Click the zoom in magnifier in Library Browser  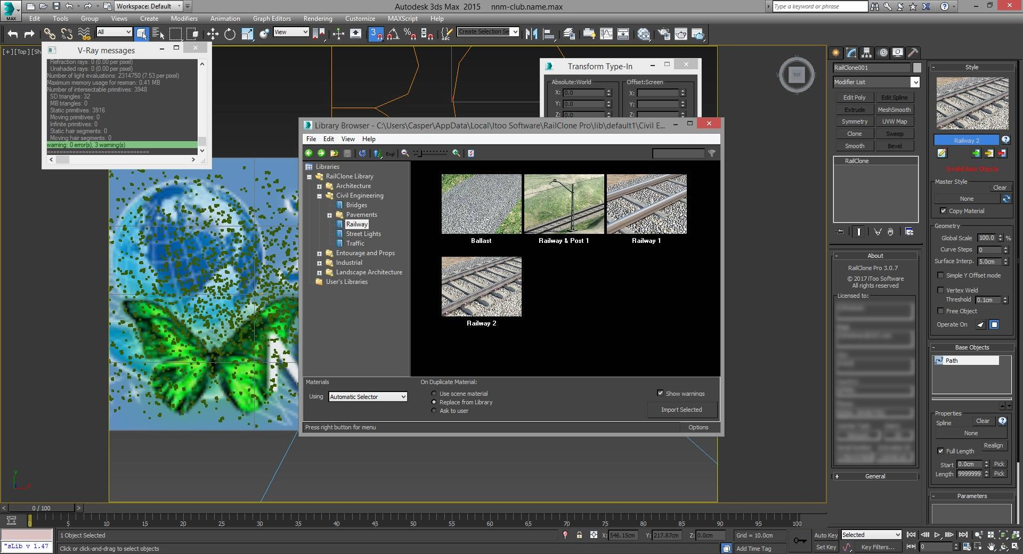point(456,153)
